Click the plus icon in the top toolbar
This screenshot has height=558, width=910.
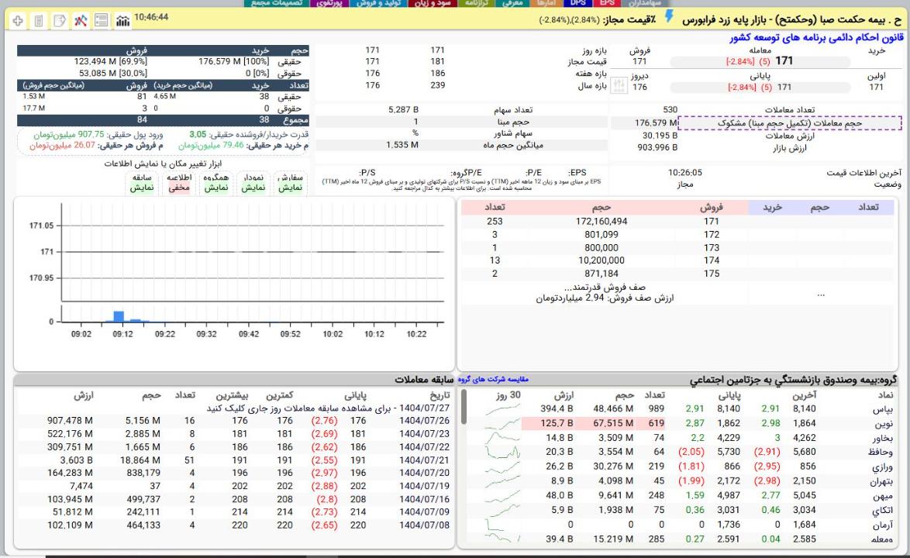point(16,20)
